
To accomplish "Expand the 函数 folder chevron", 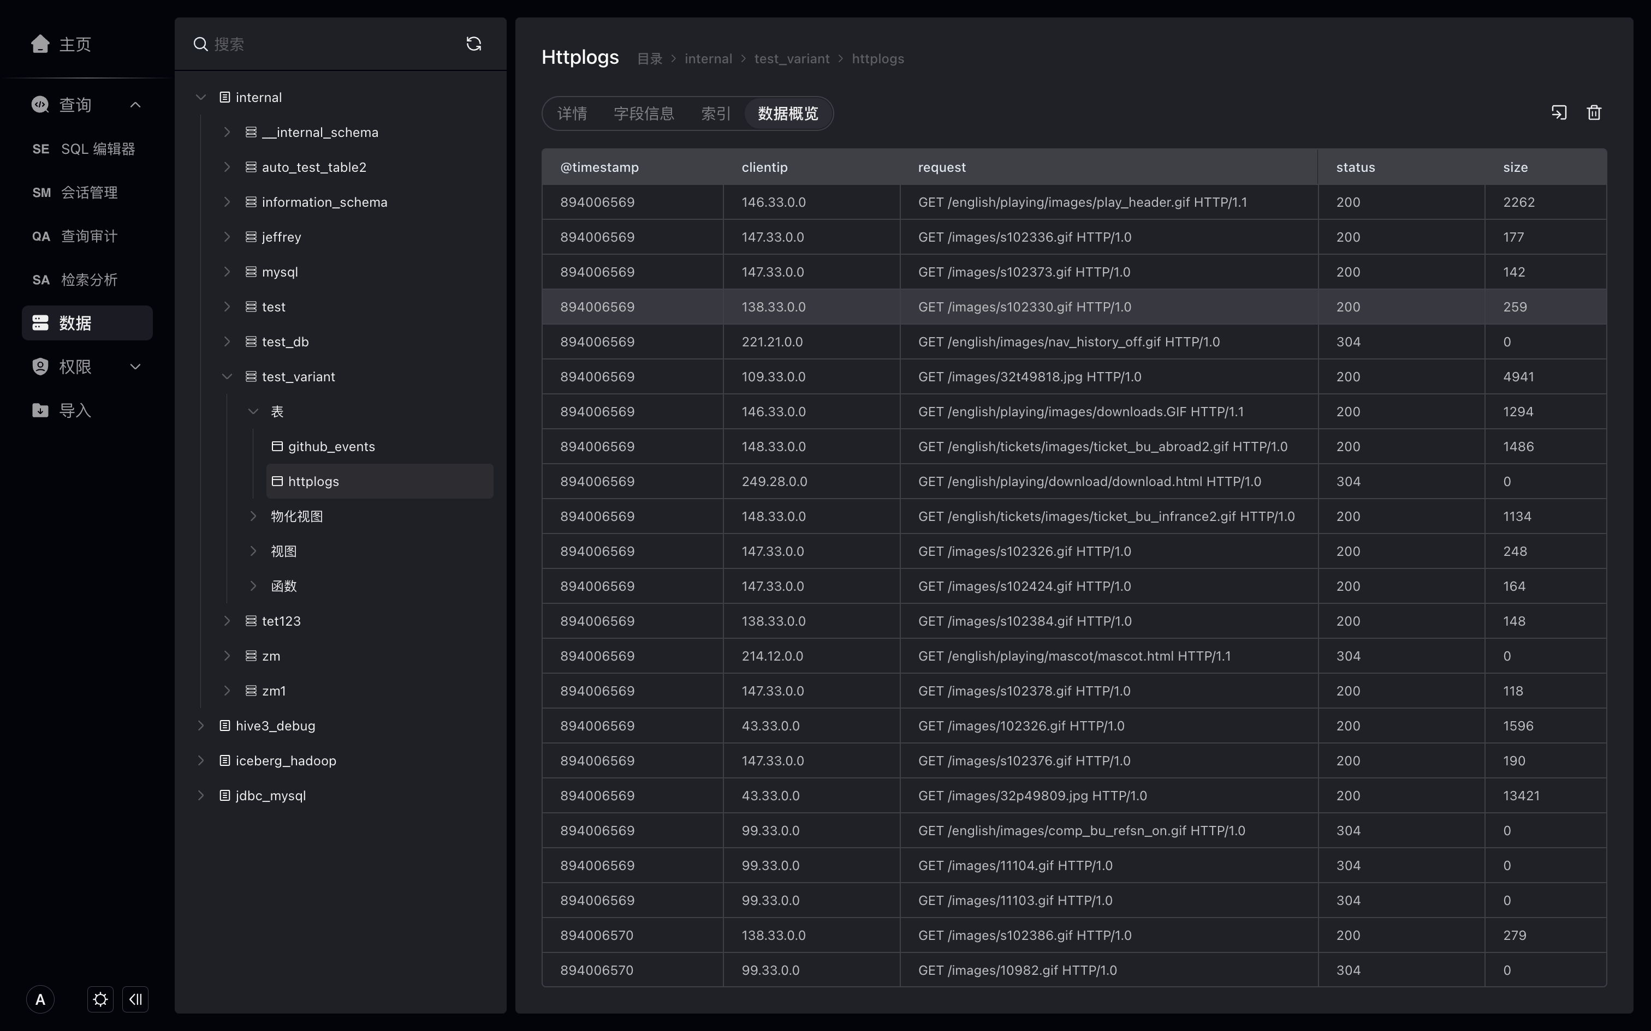I will (x=253, y=586).
